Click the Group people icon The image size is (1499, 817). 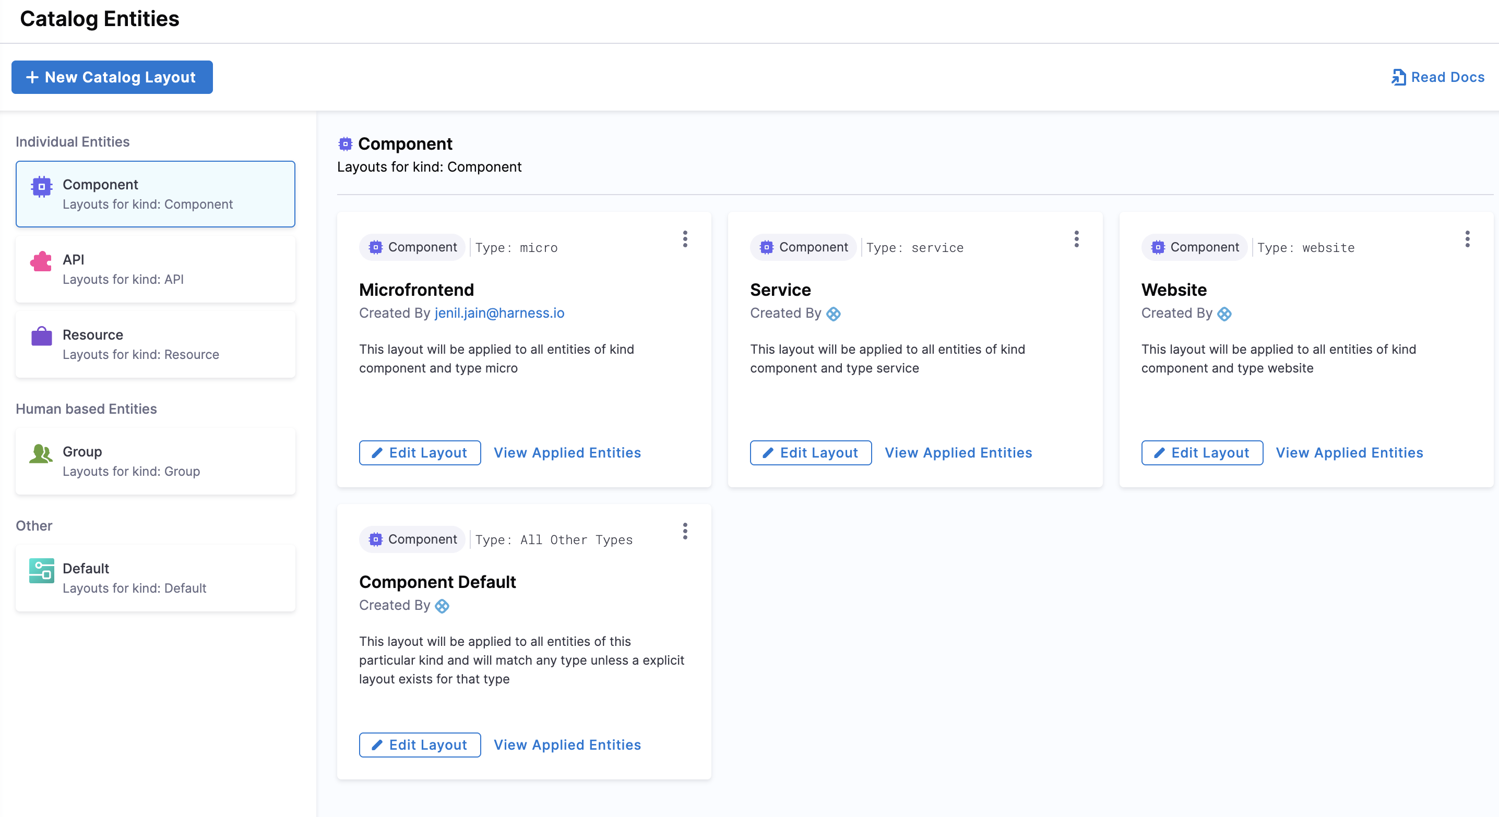coord(41,453)
